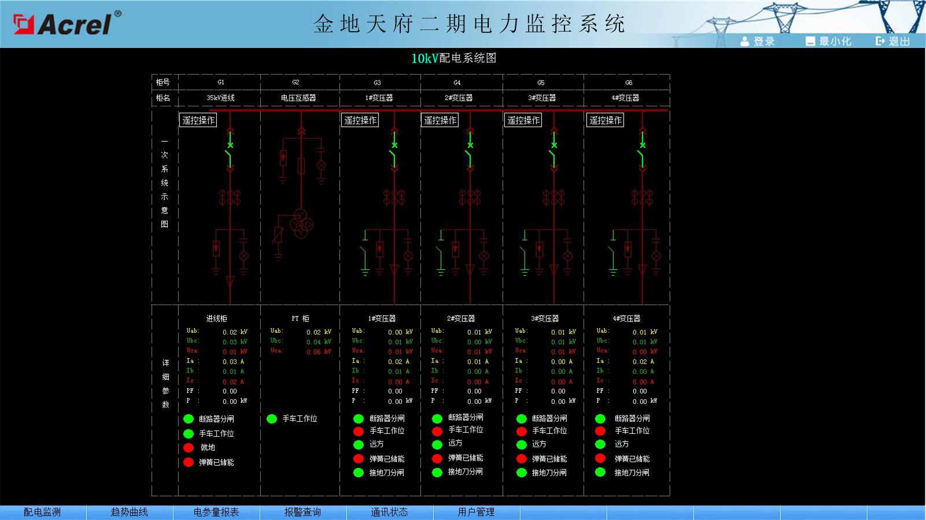The height and width of the screenshot is (520, 926).
Task: Click the 进线柜 断路器分闸 status indicator
Action: 189,419
